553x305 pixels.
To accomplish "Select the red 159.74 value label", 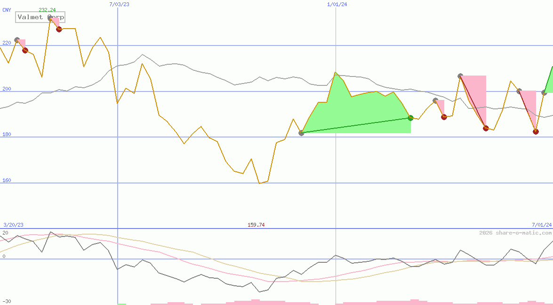I will pyautogui.click(x=256, y=225).
